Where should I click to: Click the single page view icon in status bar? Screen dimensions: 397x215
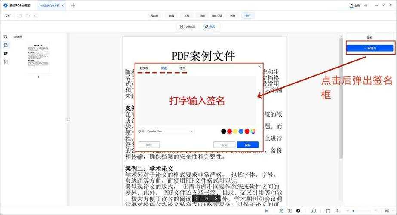[x=282, y=211]
